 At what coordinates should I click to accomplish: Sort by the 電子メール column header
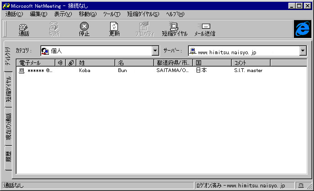pos(36,63)
